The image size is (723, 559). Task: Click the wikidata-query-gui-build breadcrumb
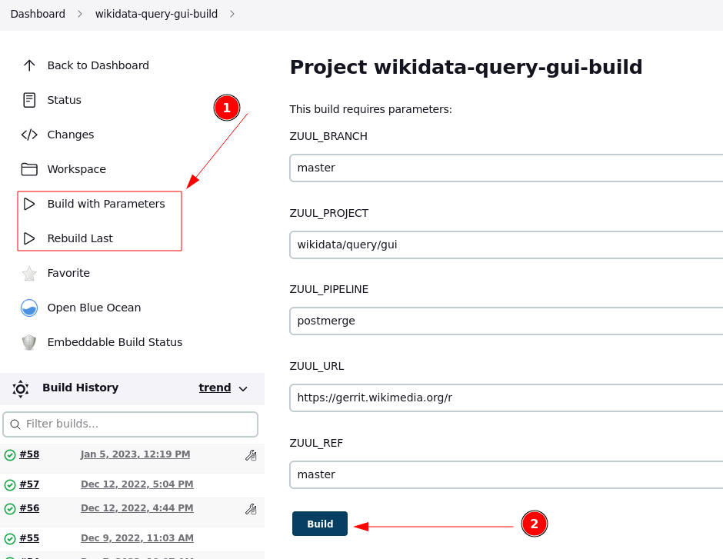(x=156, y=15)
